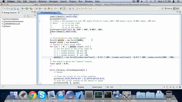Click the New Java Class icon
The image size is (182, 102).
pos(40,8)
